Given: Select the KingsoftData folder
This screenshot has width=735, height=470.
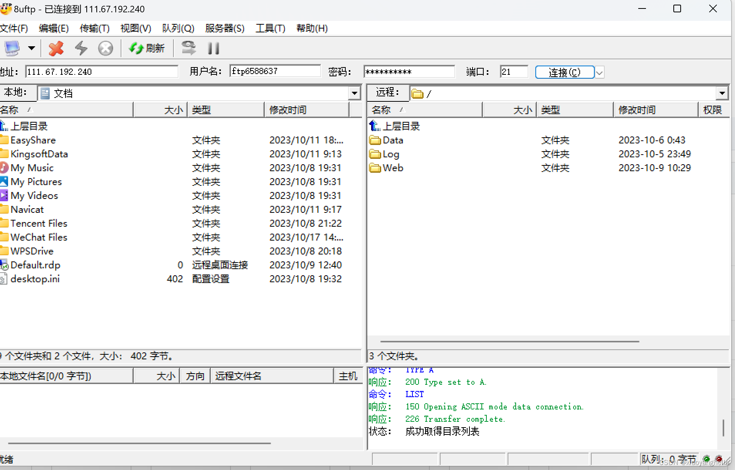Looking at the screenshot, I should 34,154.
